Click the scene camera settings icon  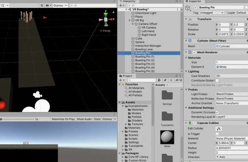pos(47,5)
